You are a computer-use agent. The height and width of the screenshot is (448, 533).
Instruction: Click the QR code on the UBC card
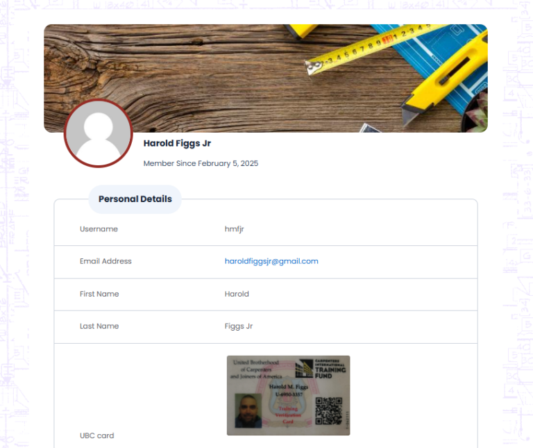(328, 411)
